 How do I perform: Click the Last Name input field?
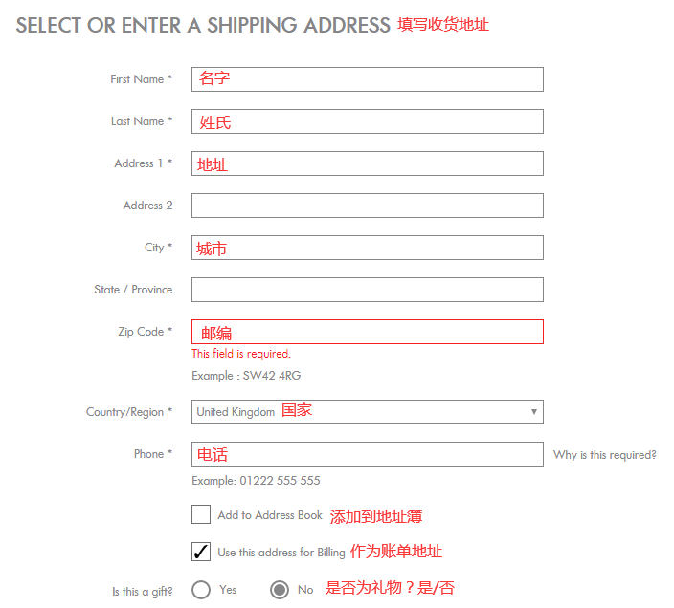[x=367, y=121]
